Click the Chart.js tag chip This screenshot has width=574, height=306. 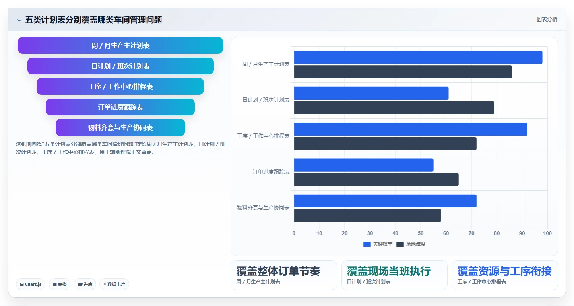(x=31, y=284)
